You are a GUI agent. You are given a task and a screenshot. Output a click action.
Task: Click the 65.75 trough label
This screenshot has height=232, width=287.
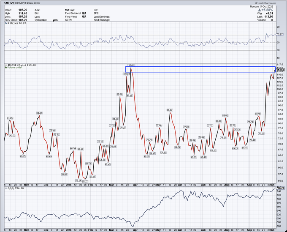[x=23, y=156]
